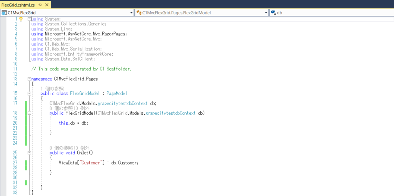Collapse the namespace C1MvcFlexGrid.Pages block
The height and width of the screenshot is (196, 394).
coord(29,79)
